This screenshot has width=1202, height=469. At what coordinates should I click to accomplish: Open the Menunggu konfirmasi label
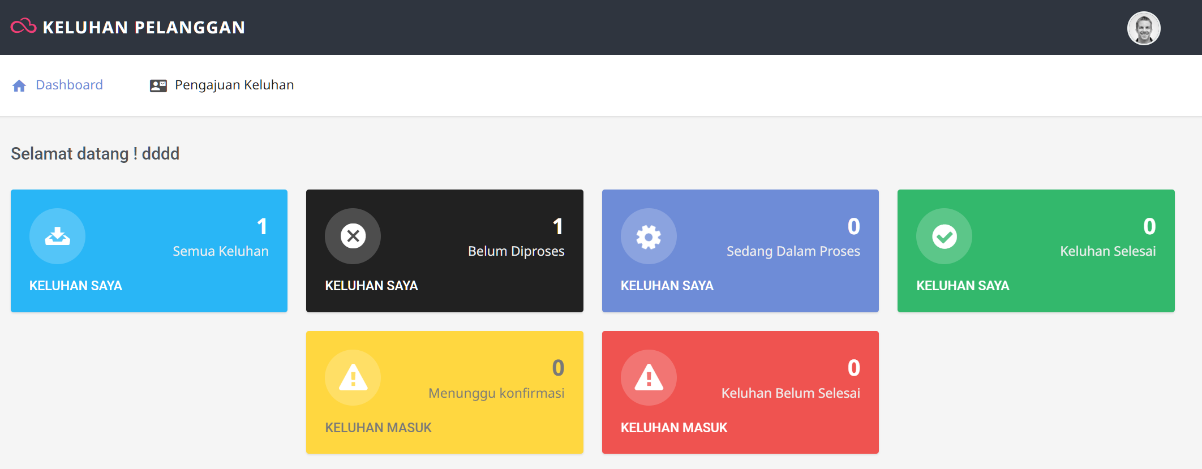pos(496,393)
